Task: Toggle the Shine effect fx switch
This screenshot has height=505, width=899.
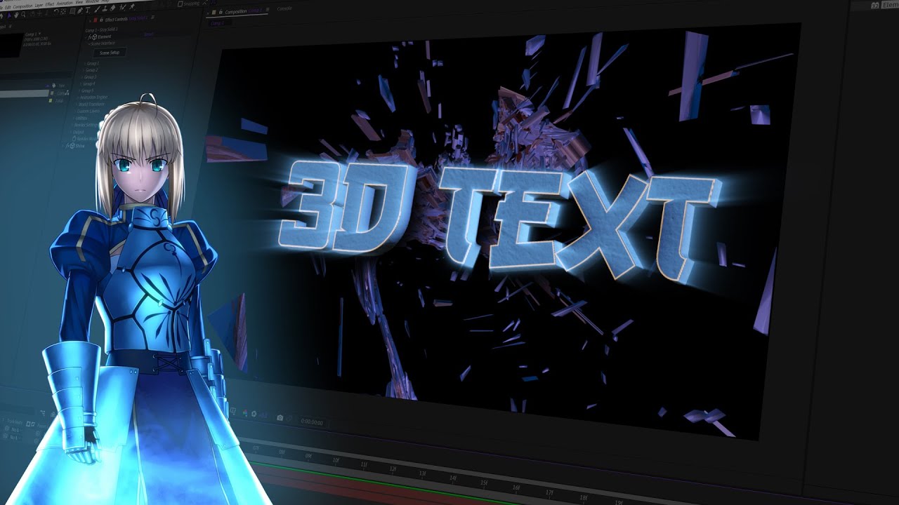Action: point(68,145)
